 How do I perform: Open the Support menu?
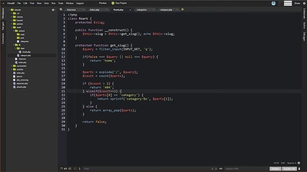[80, 3]
